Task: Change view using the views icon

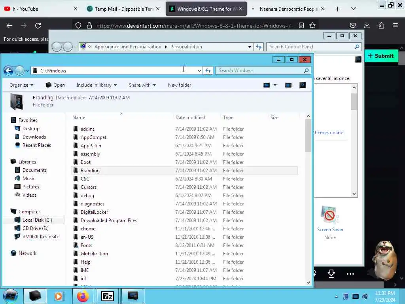Action: click(x=267, y=85)
